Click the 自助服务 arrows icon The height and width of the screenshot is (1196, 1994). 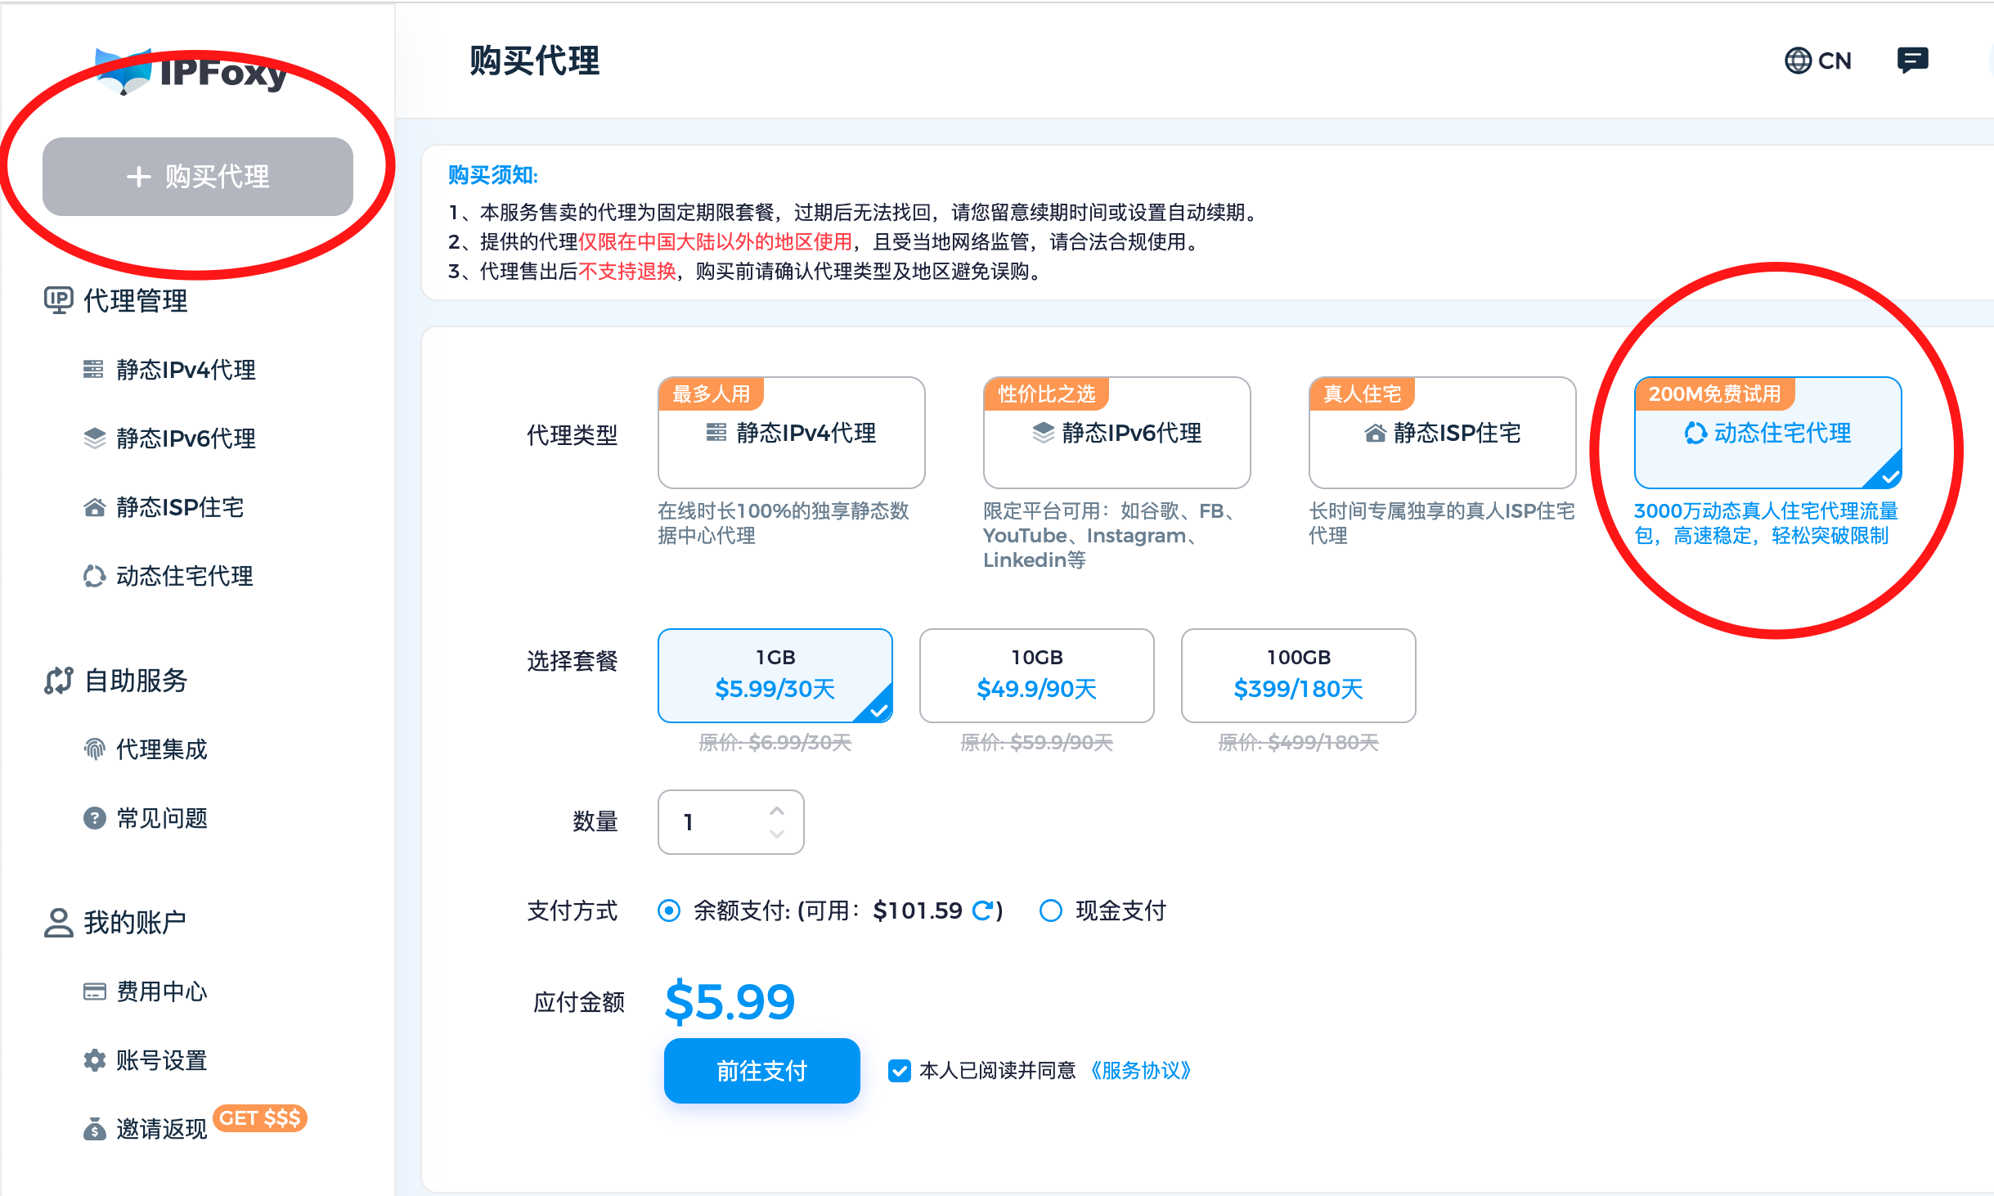click(x=58, y=681)
